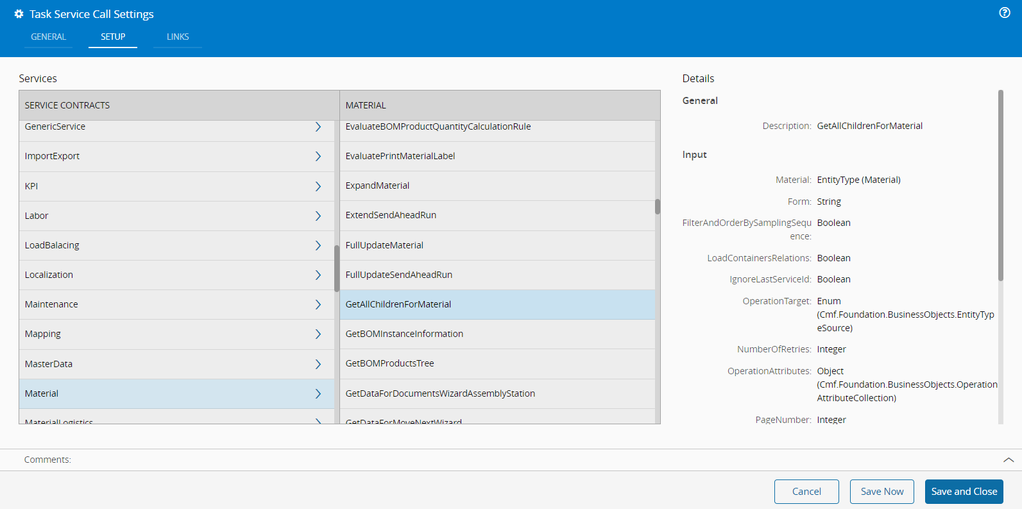Click the settings gear icon in title
Viewport: 1022px width, 509px height.
coord(19,14)
